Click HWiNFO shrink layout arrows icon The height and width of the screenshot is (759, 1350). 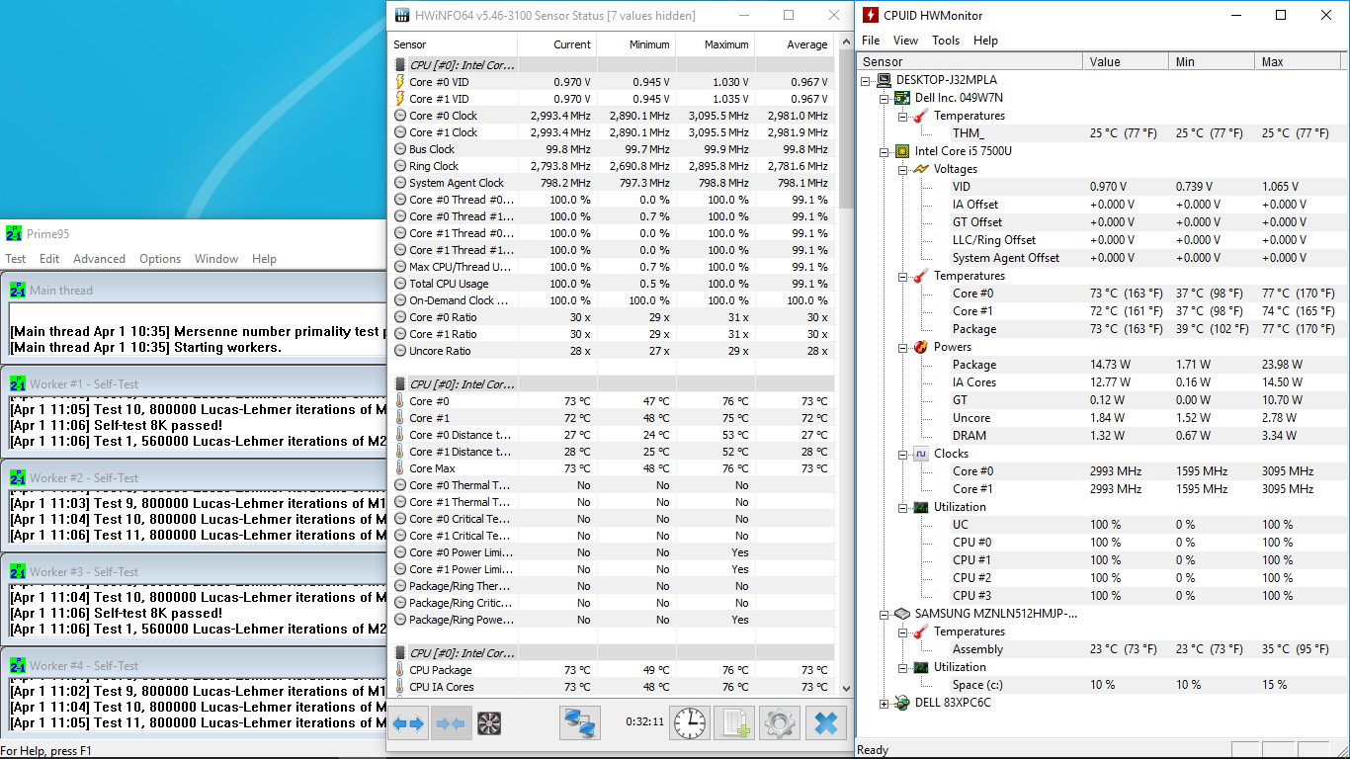point(450,723)
